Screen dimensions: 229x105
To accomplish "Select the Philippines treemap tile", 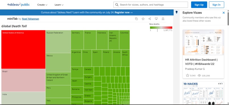I will [77, 98].
